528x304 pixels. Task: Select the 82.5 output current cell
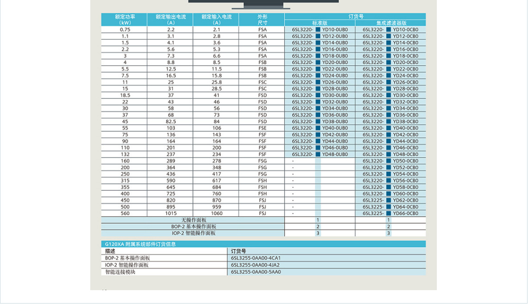pyautogui.click(x=171, y=122)
